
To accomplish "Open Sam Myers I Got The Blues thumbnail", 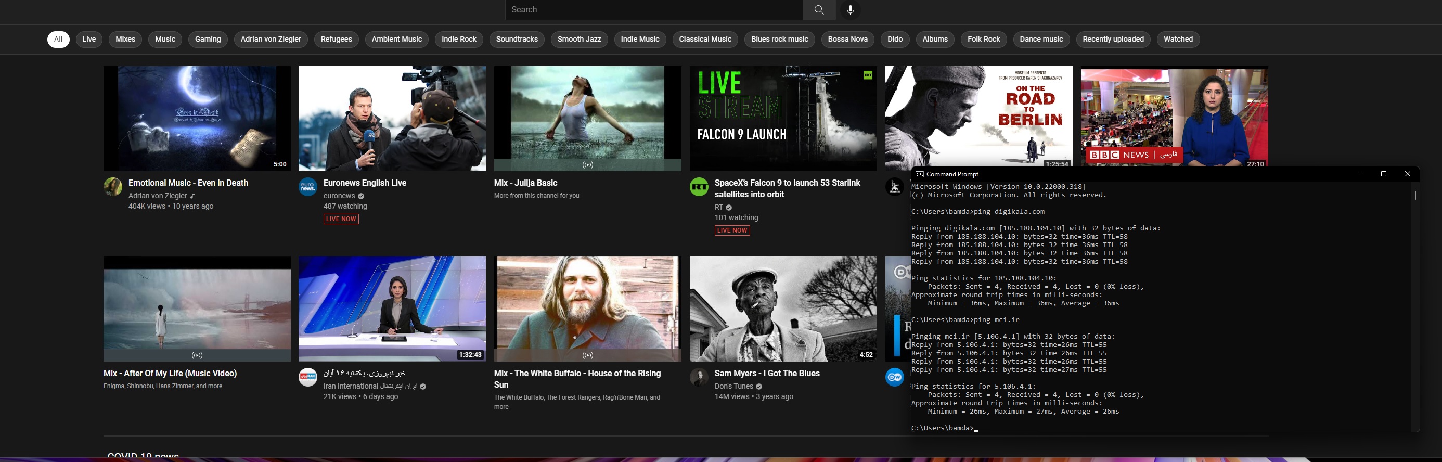I will pyautogui.click(x=783, y=309).
